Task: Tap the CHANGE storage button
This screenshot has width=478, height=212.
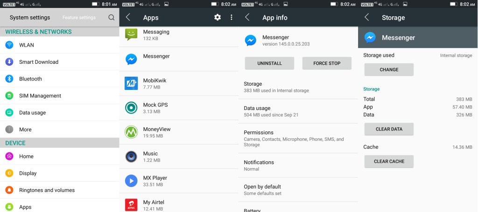Action: [389, 69]
